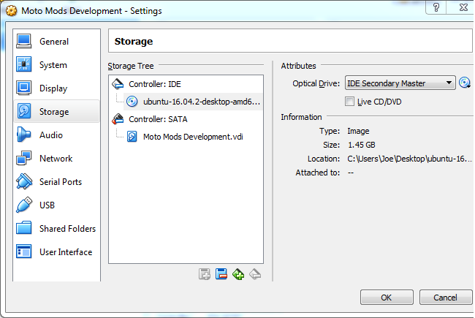Open the USB settings category
The width and height of the screenshot is (475, 318).
tap(57, 205)
